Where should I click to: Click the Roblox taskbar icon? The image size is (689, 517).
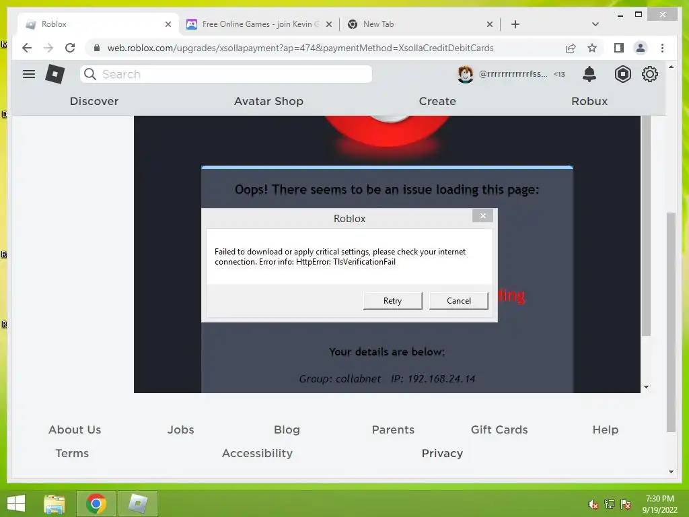(x=138, y=504)
